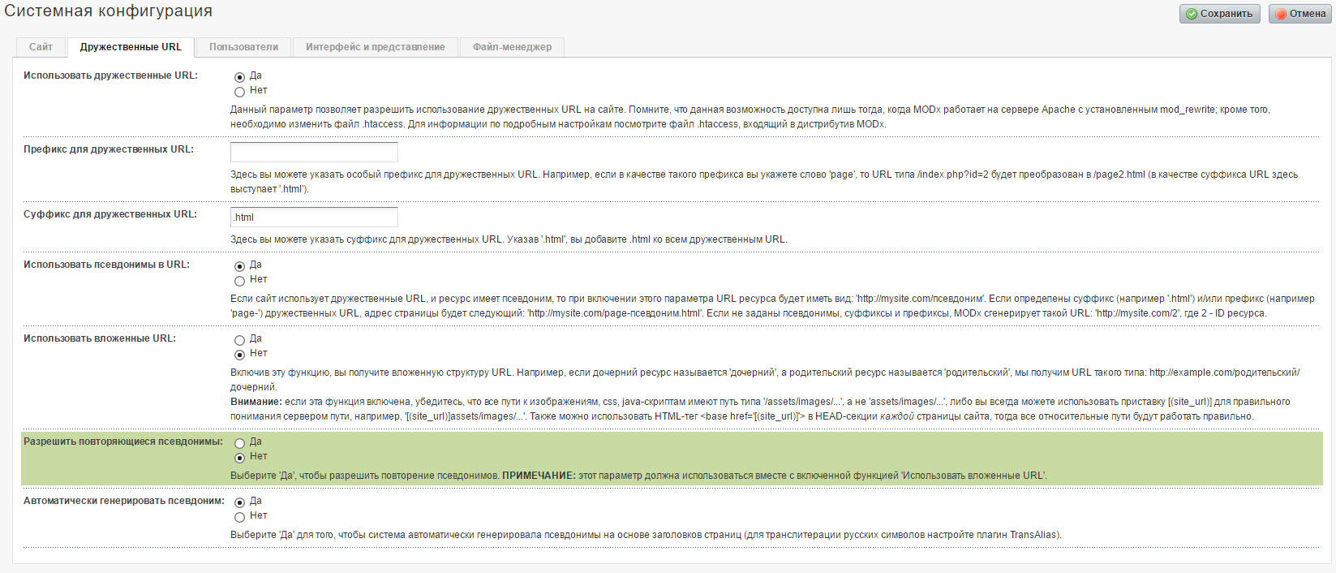
Task: Open the Сайт tab
Action: 41,47
